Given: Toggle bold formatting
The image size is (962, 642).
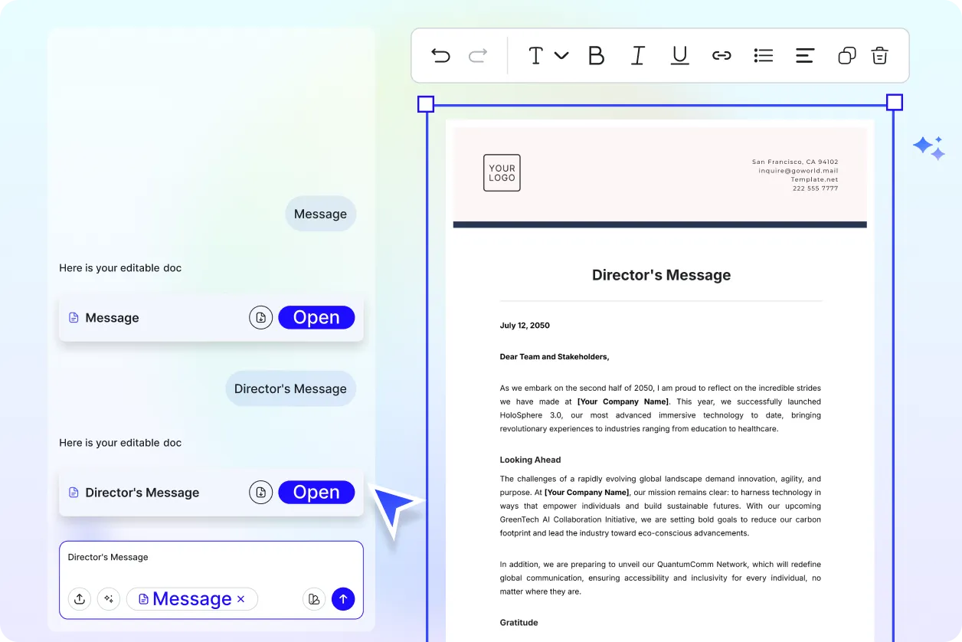Looking at the screenshot, I should (597, 55).
